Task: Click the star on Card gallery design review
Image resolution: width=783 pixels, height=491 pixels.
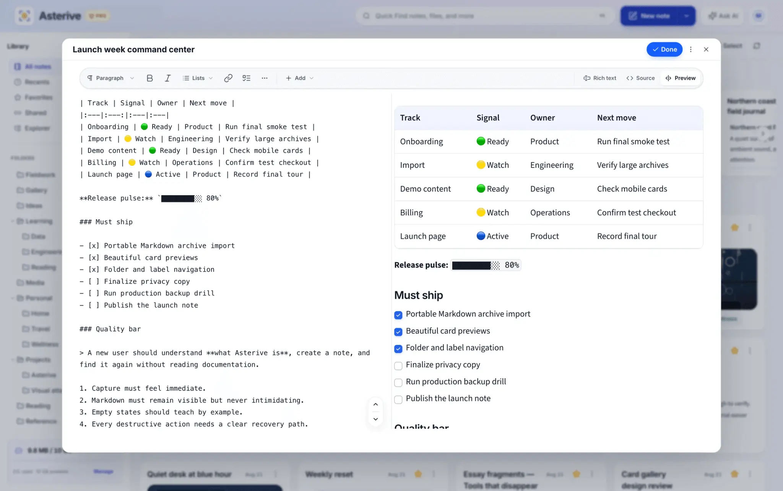Action: 734,474
